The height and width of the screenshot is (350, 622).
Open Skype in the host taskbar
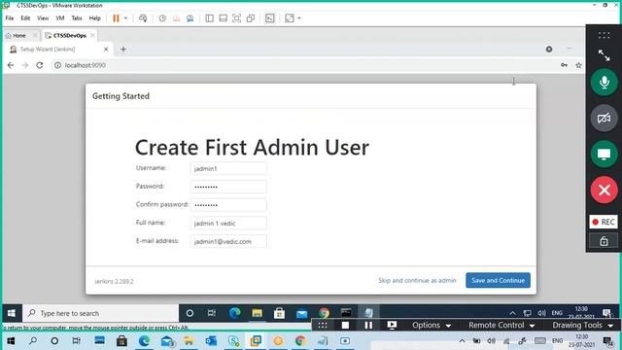point(233,341)
